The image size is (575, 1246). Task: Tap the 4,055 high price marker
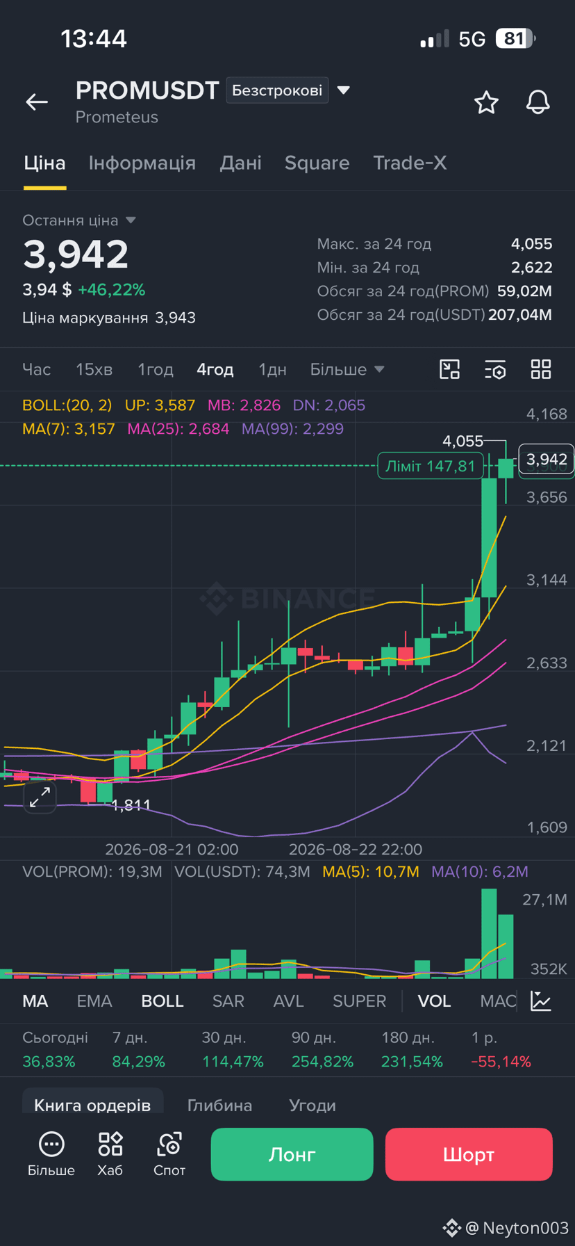(x=463, y=442)
